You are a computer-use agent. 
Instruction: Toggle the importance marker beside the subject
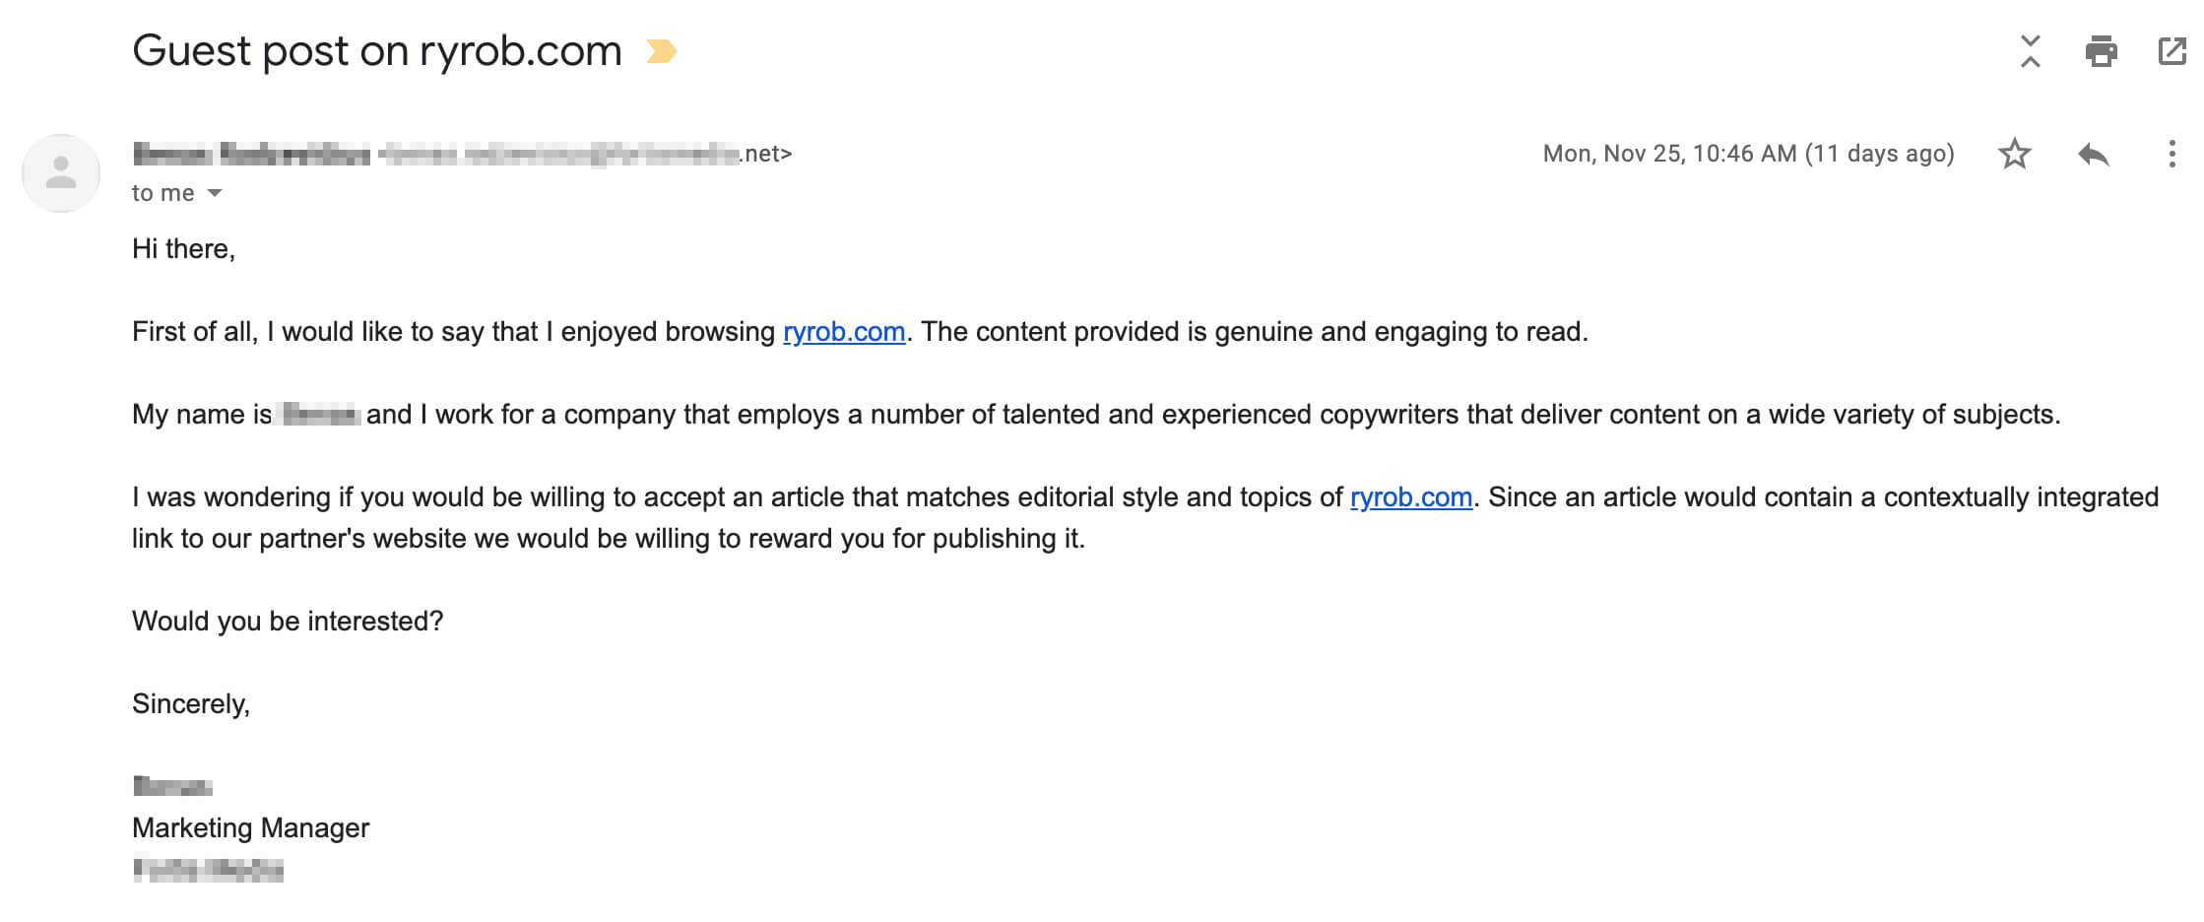point(661,51)
